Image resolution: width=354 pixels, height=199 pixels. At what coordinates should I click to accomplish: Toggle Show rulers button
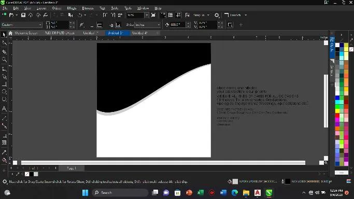click(x=163, y=15)
